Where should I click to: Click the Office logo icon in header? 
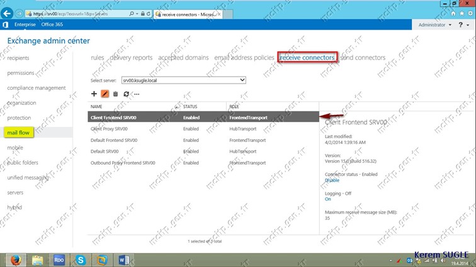tap(6, 25)
